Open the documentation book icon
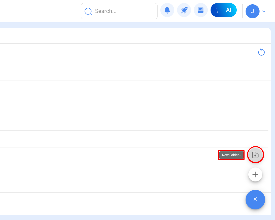 coord(201,10)
